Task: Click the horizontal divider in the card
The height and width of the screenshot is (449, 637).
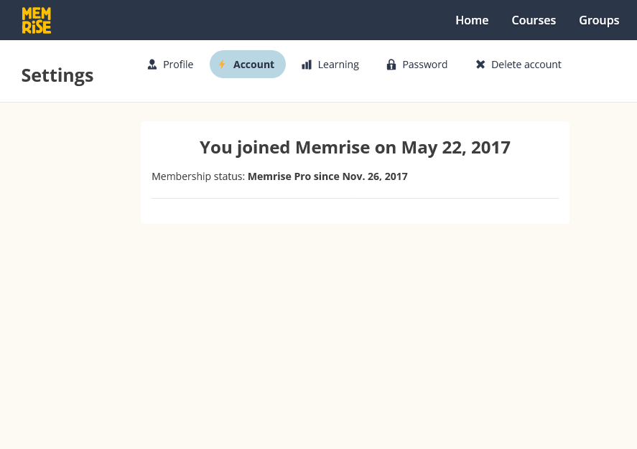Action: coord(355,199)
